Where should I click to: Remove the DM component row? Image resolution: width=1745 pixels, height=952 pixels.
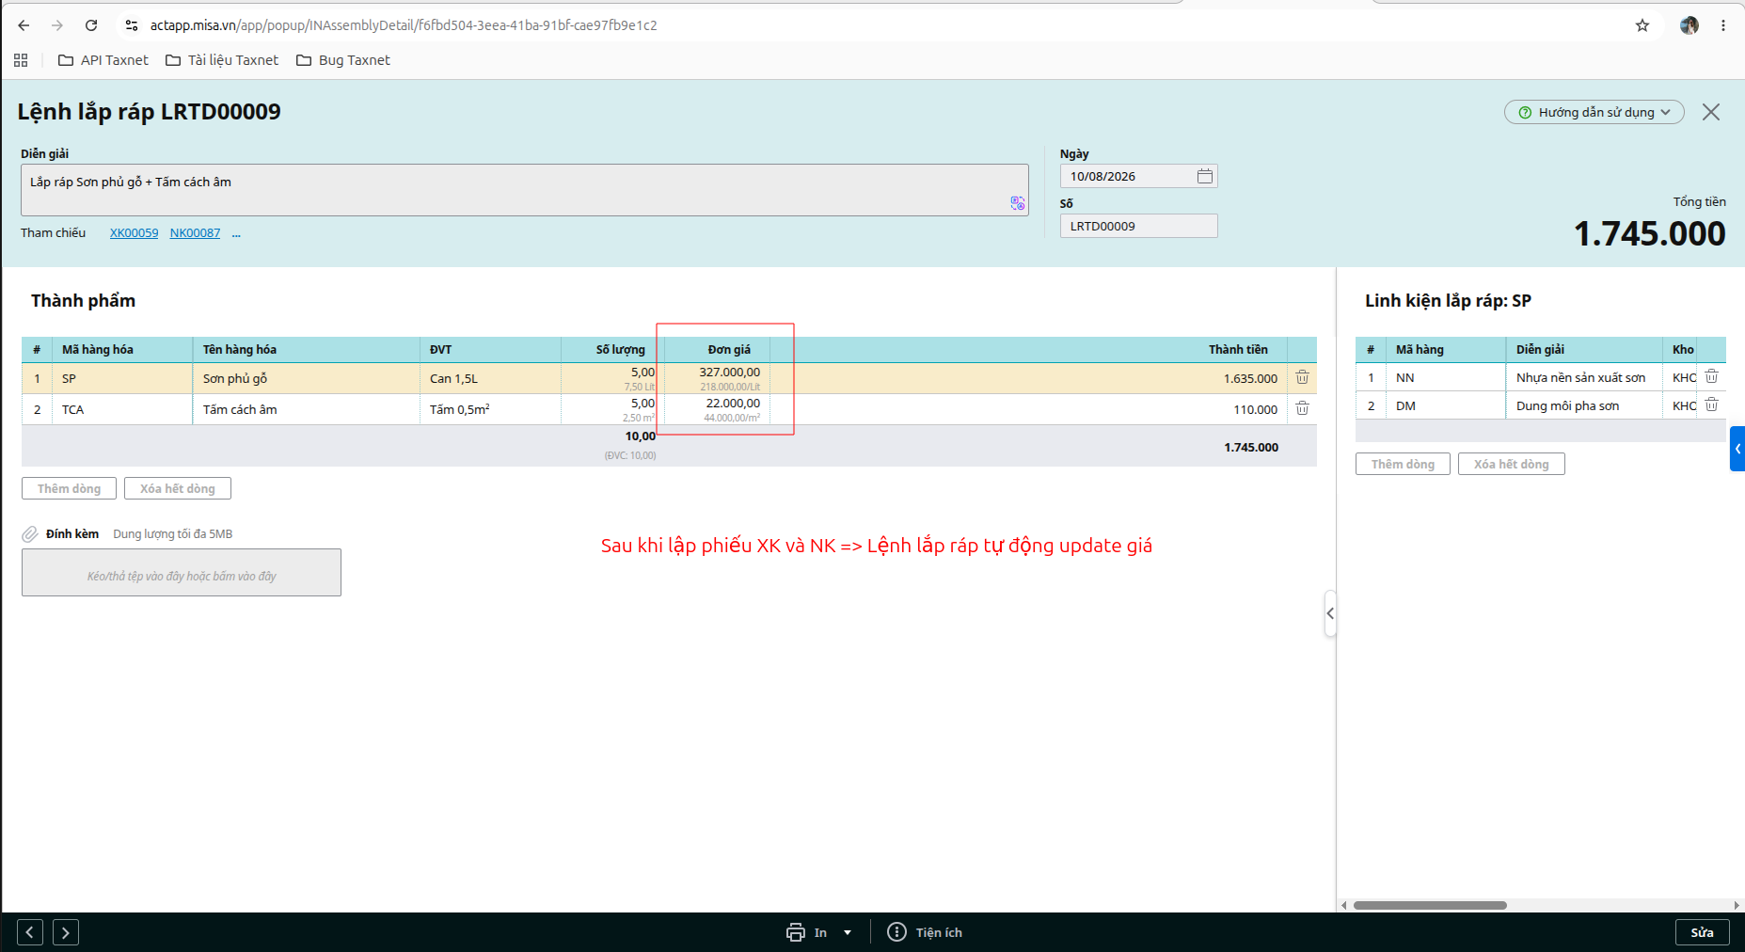click(x=1711, y=405)
